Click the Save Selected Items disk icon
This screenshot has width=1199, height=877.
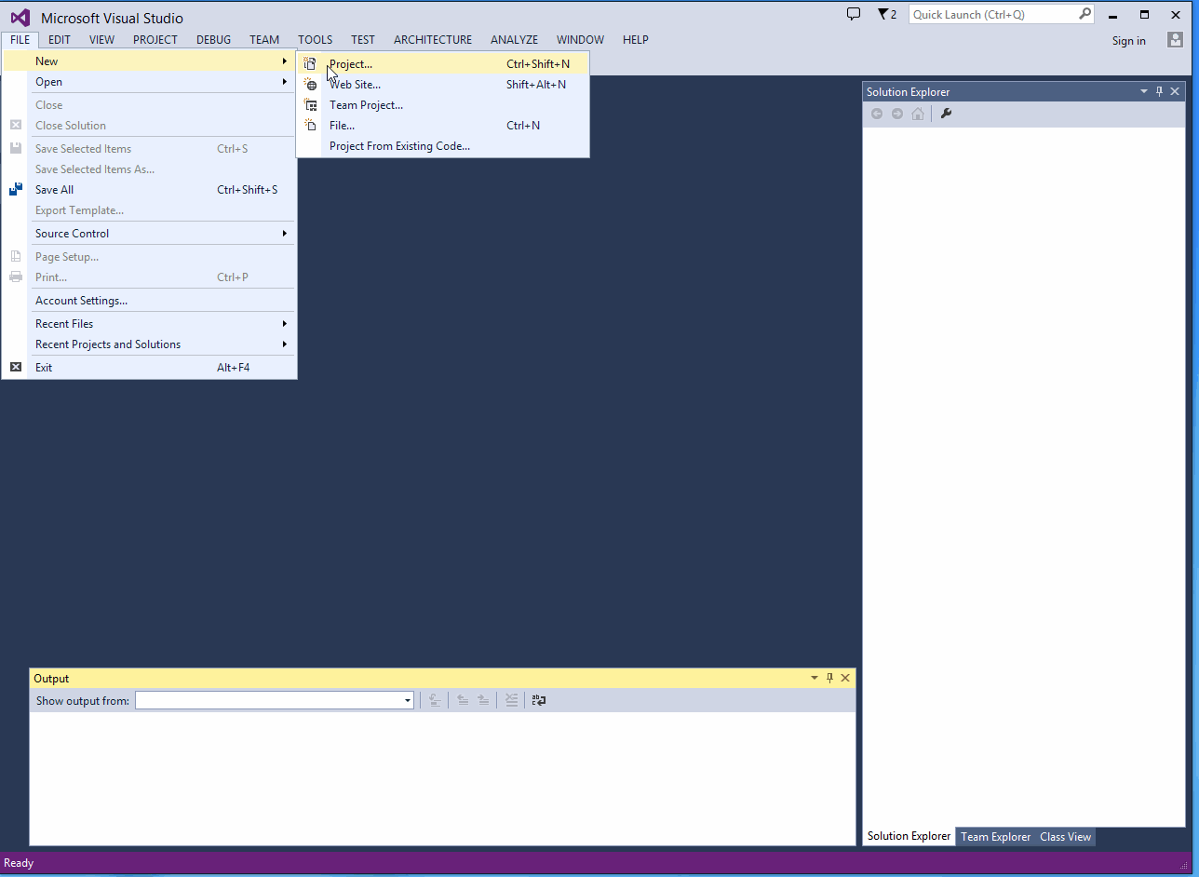coord(16,149)
